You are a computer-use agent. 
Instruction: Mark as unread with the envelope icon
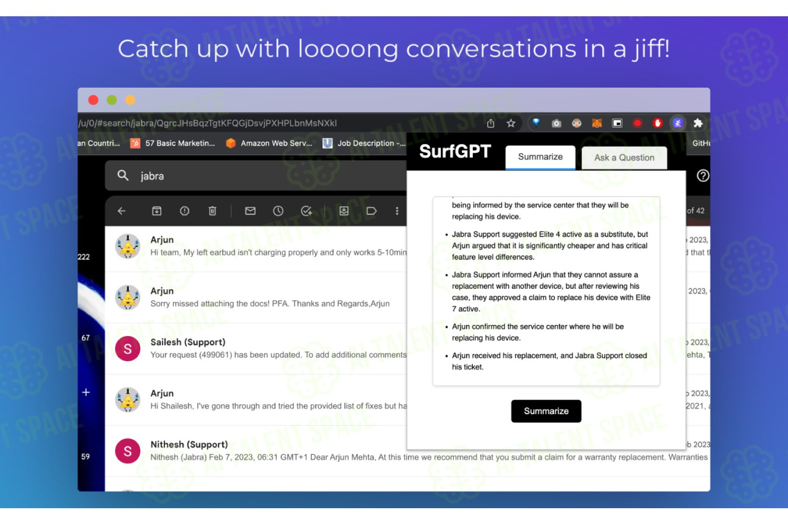click(250, 211)
